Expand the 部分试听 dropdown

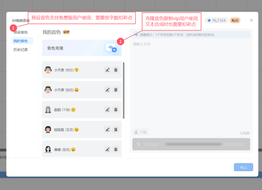point(153,144)
